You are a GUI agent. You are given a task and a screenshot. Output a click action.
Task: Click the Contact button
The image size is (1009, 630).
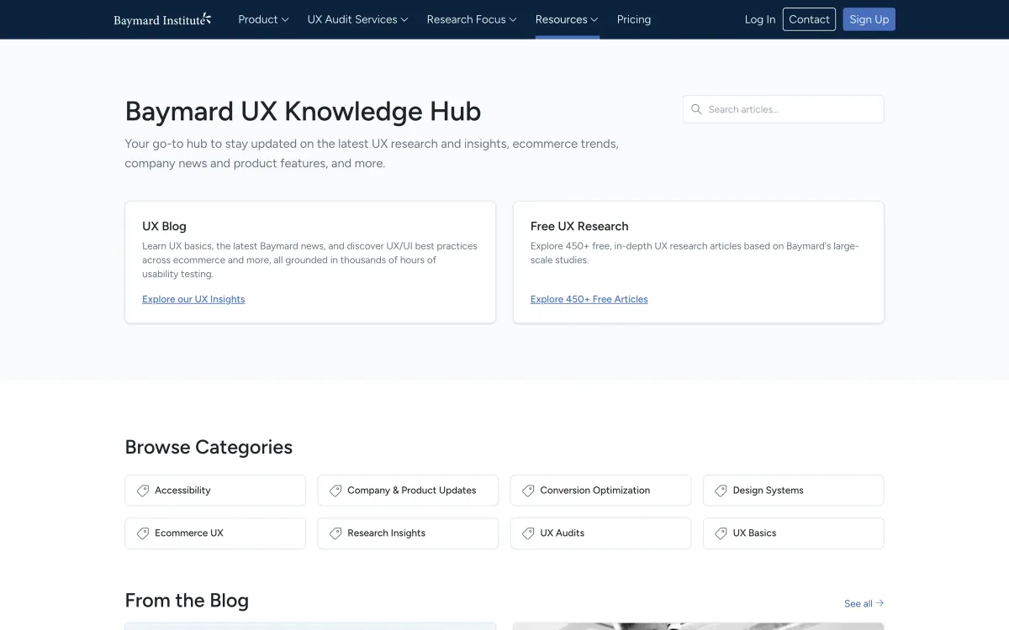(x=809, y=19)
